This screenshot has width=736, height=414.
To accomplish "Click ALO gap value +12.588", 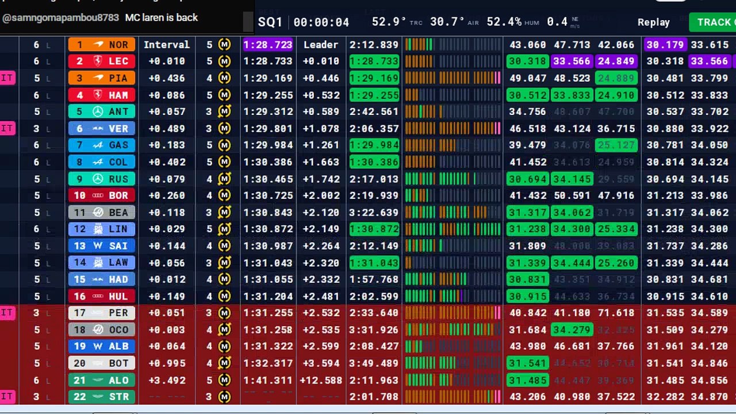I will pyautogui.click(x=321, y=380).
